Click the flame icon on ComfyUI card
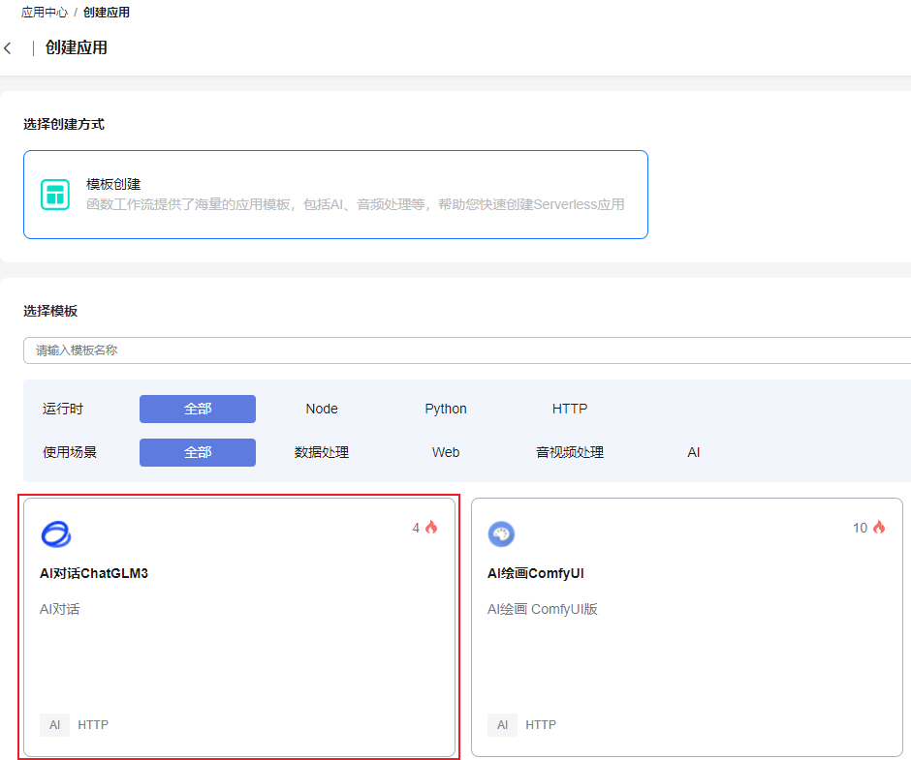911x760 pixels. tap(879, 528)
